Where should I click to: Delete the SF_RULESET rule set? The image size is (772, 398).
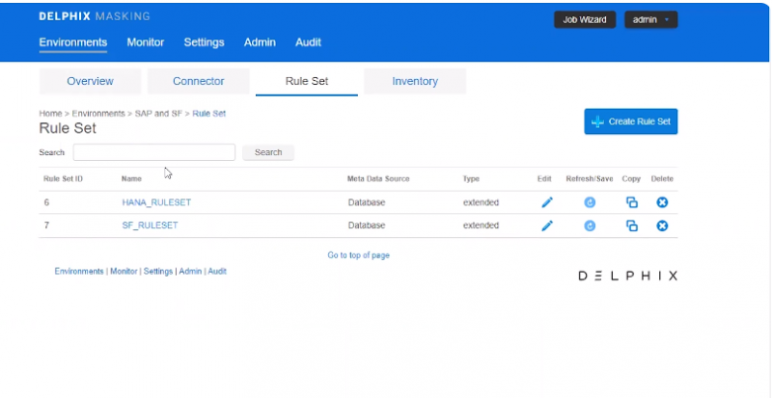pos(662,226)
